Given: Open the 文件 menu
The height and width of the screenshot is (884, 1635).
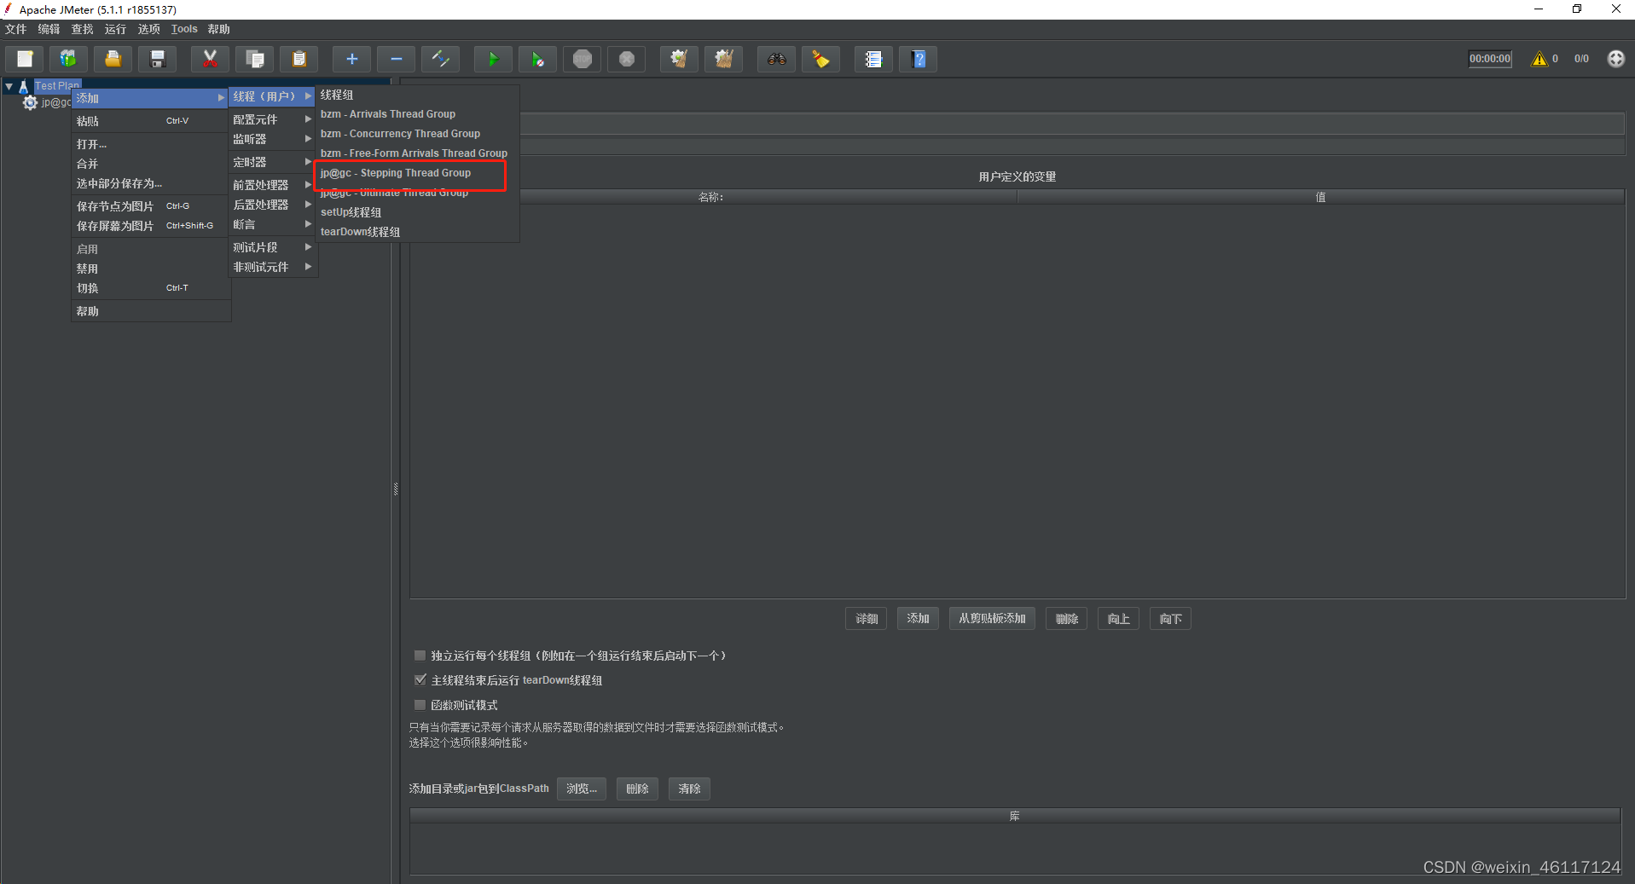Looking at the screenshot, I should [x=16, y=29].
